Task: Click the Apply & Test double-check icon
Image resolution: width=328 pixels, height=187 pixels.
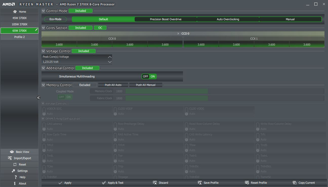Action: 104,183
